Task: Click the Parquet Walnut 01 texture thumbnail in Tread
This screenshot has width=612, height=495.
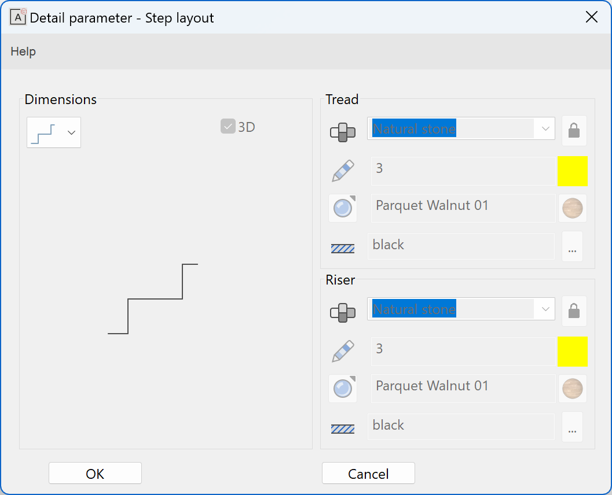Action: coord(572,208)
